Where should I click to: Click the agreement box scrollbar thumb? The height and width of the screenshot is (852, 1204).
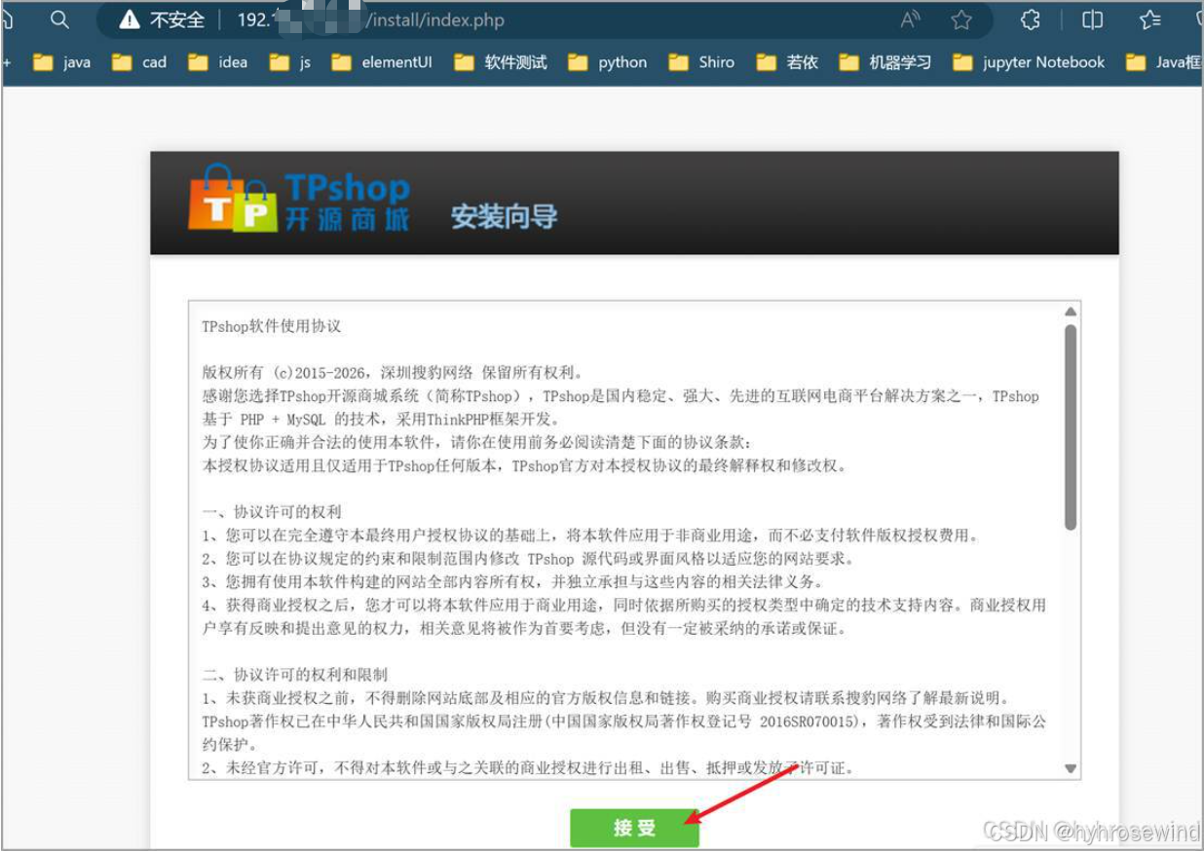(1071, 427)
